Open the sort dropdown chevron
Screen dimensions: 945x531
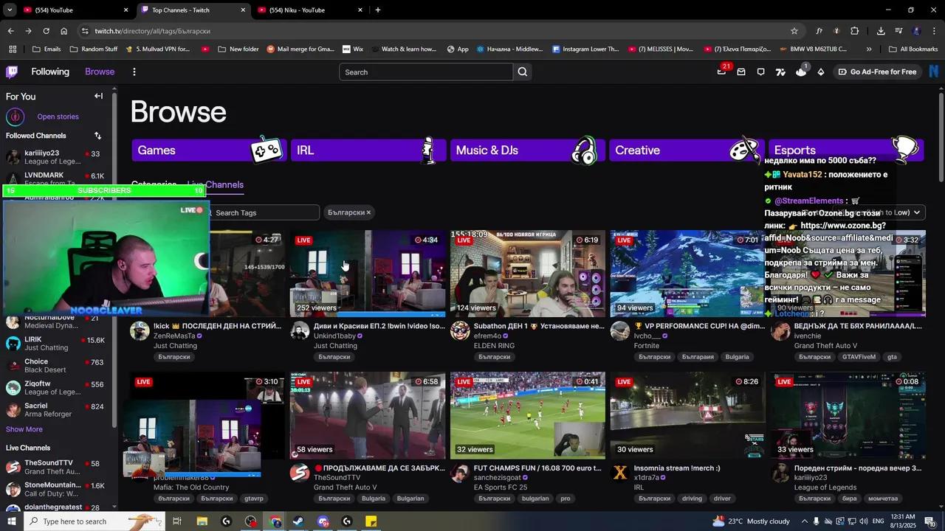[916, 212]
